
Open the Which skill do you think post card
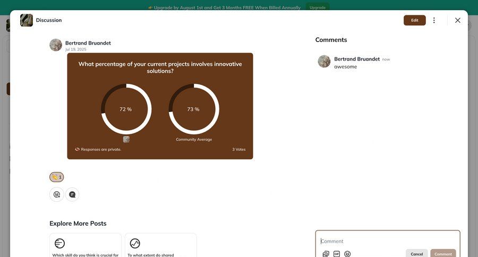(x=86, y=245)
